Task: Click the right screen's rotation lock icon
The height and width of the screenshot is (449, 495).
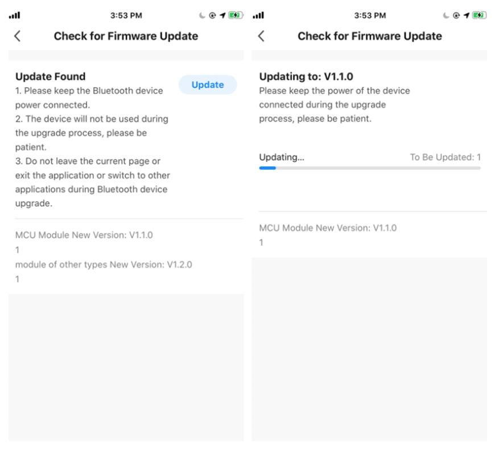Action: (456, 15)
